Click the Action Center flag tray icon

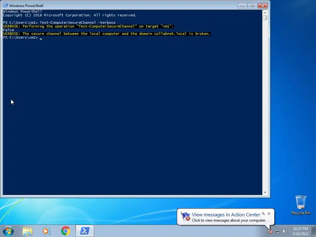tap(270, 231)
